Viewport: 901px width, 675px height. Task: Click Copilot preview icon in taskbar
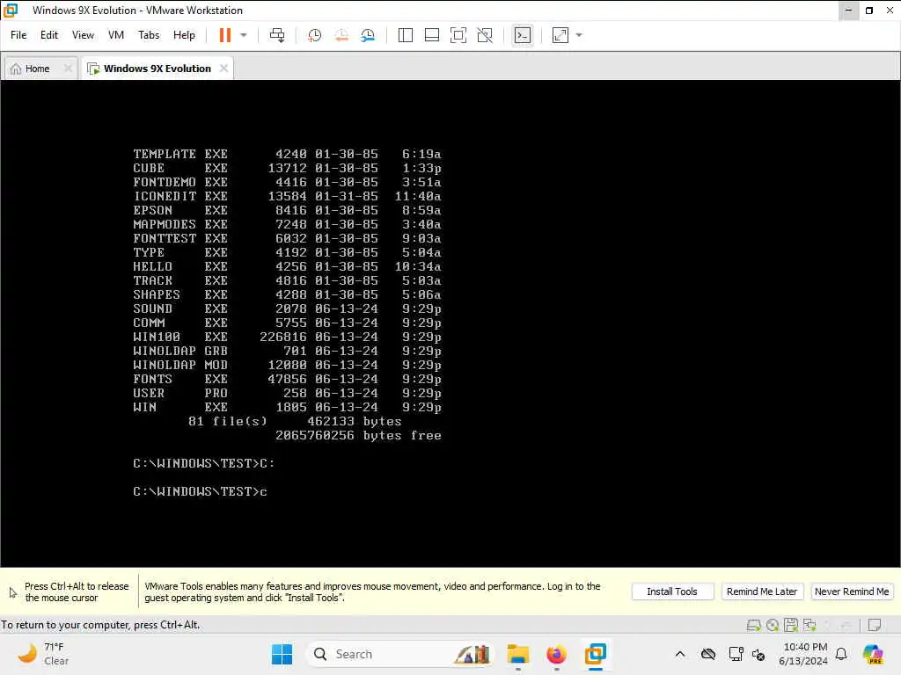[873, 654]
